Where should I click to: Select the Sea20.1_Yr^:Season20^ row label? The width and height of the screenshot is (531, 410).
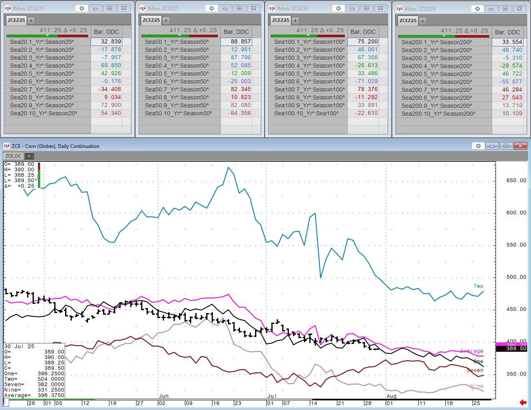[42, 42]
